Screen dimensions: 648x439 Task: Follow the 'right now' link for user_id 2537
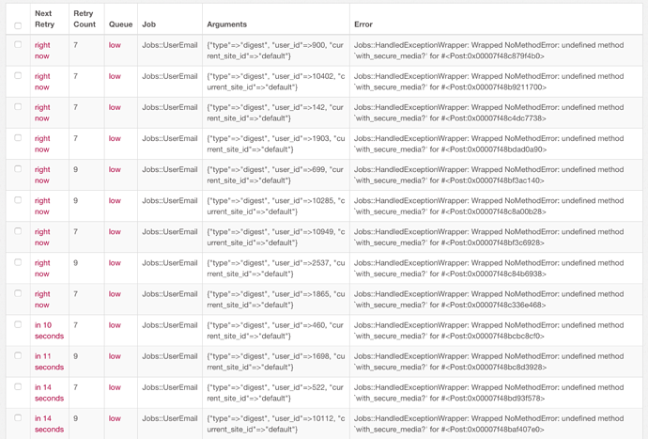[x=42, y=268]
